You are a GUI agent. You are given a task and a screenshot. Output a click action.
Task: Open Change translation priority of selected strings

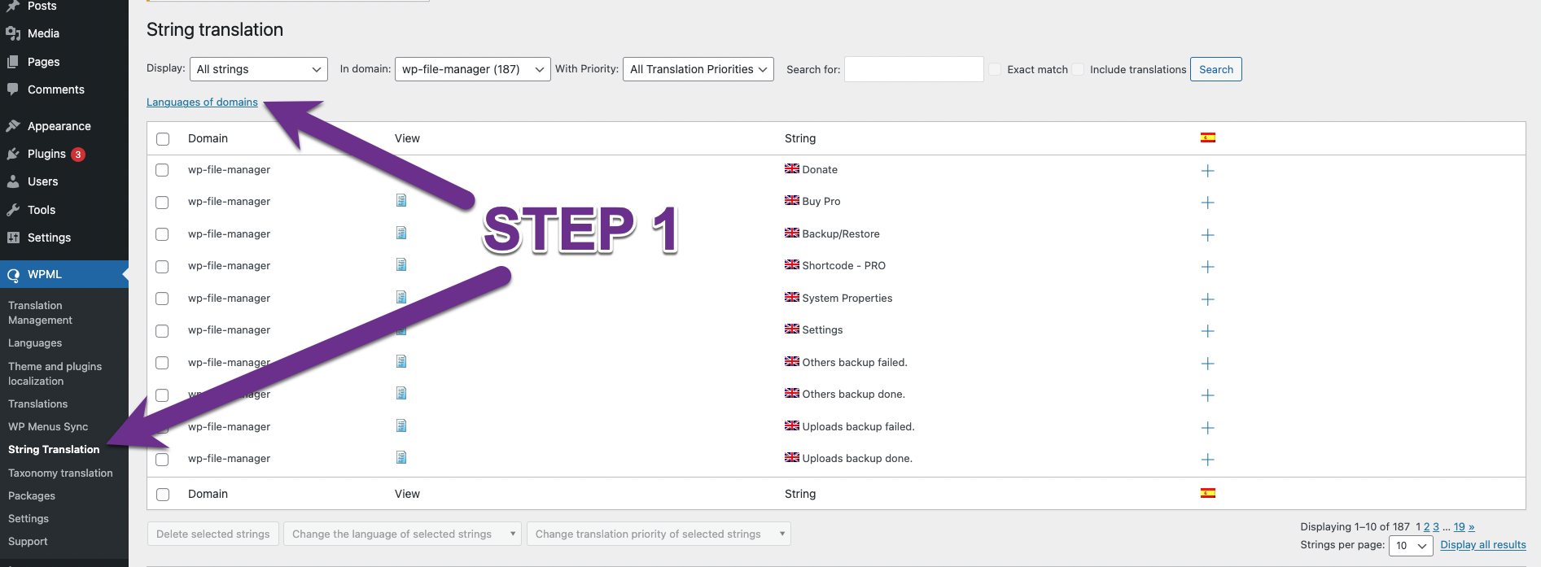pos(659,534)
